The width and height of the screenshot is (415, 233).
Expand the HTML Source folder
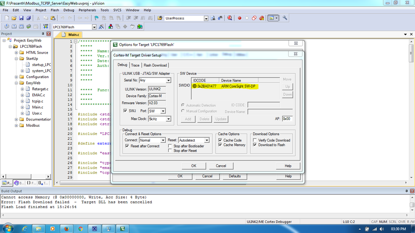point(16,53)
